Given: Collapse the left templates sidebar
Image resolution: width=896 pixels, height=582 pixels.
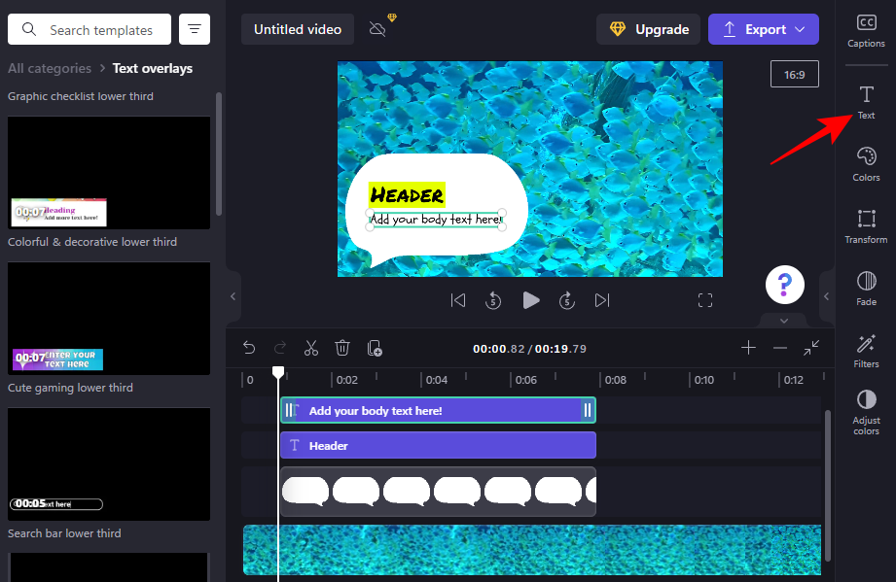Looking at the screenshot, I should (233, 296).
